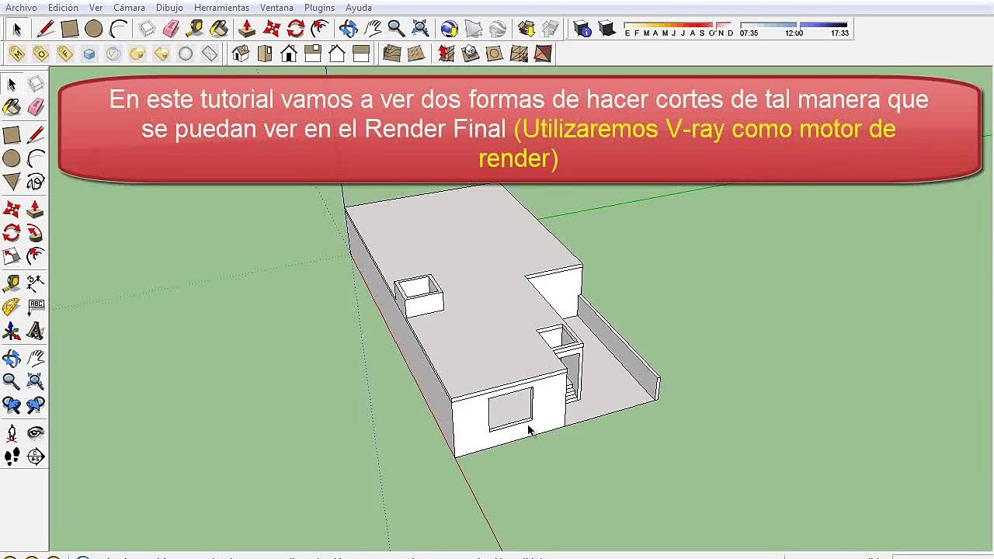The image size is (994, 559).
Task: Select Position Camera tool in left palette
Action: (x=12, y=432)
